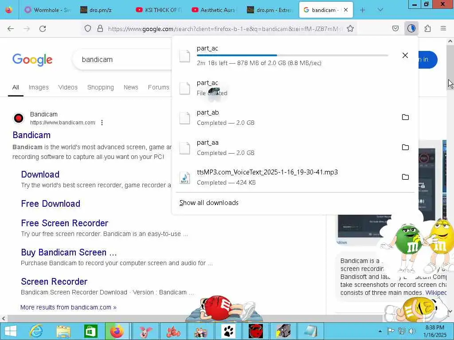This screenshot has width=454, height=340.
Task: Open folder for part_ab download
Action: point(405,117)
